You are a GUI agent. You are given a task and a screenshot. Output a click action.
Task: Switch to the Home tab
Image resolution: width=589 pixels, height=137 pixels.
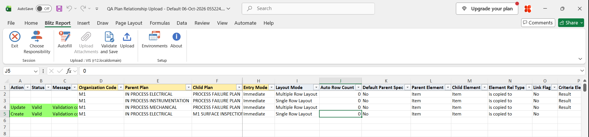pyautogui.click(x=31, y=23)
